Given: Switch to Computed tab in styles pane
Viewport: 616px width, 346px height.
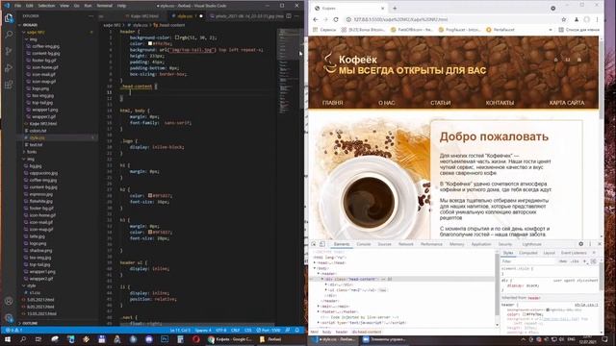Looking at the screenshot, I should [528, 253].
